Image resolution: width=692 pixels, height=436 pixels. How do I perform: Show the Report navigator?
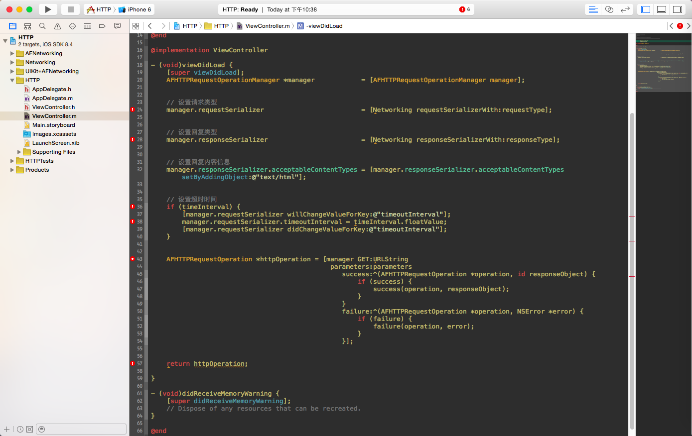tap(117, 26)
